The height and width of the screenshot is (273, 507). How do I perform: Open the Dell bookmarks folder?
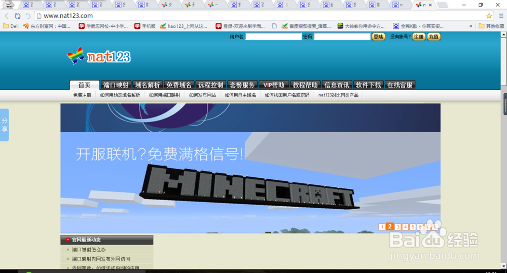click(11, 26)
